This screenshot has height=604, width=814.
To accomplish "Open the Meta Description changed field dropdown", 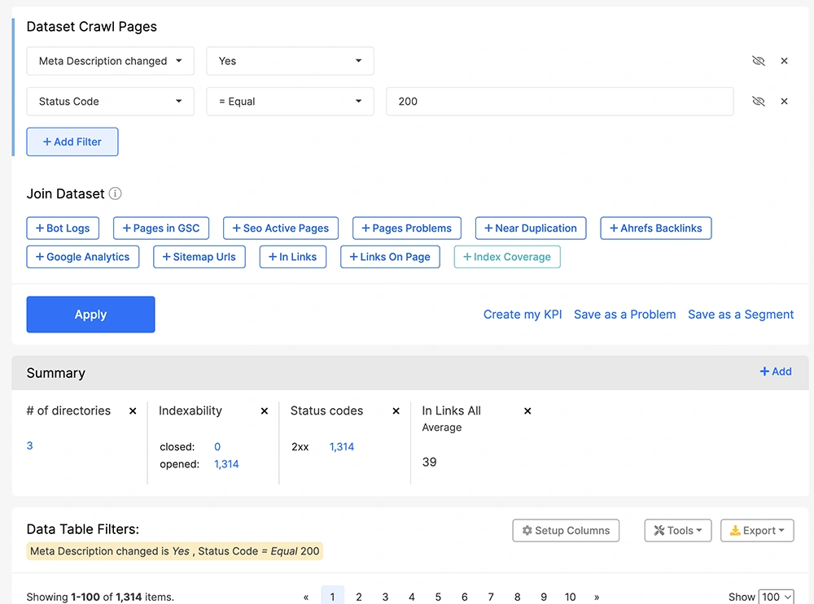I will 110,61.
